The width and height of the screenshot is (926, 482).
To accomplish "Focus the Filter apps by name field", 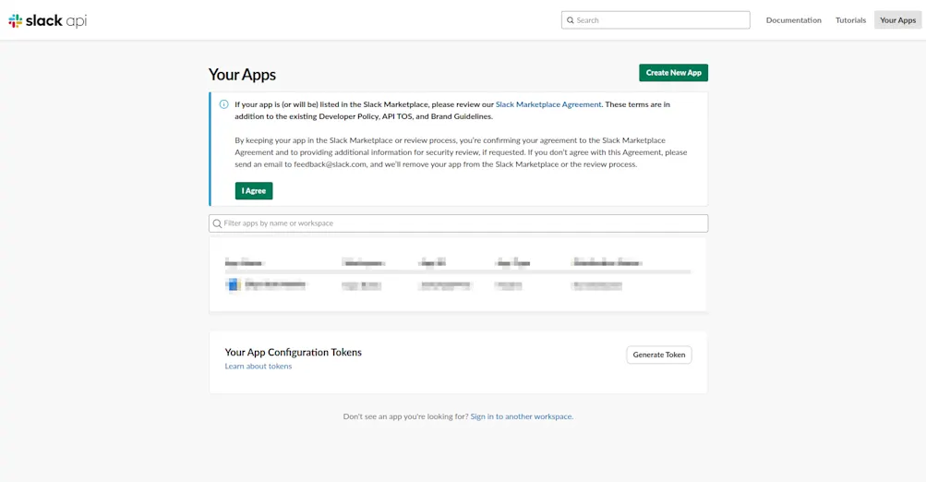I will (458, 223).
